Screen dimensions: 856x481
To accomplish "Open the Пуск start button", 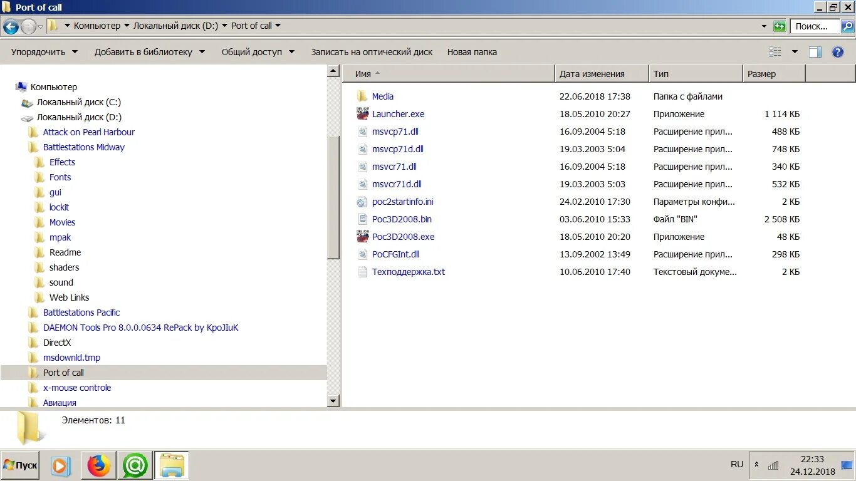I will (x=20, y=465).
